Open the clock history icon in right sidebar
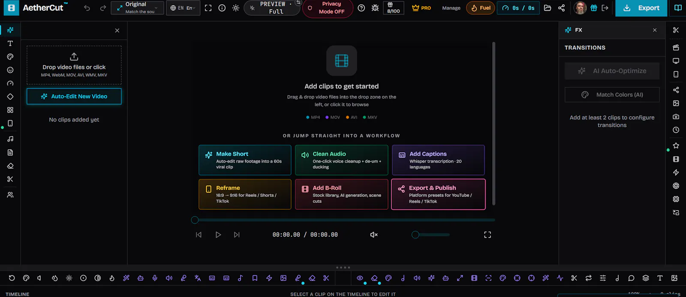686x297 pixels. [x=676, y=130]
